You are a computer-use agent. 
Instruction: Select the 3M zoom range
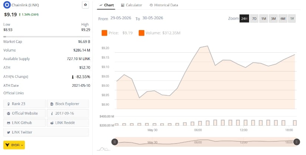point(273,19)
